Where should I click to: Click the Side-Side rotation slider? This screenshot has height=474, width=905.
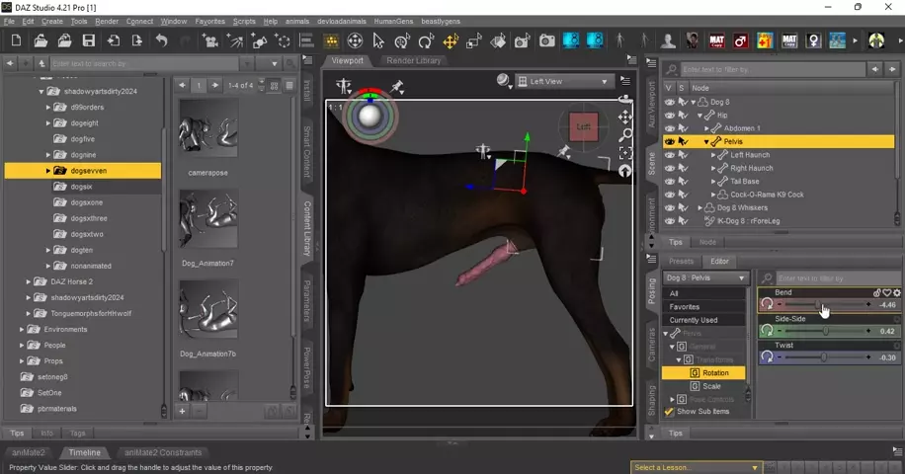(826, 331)
